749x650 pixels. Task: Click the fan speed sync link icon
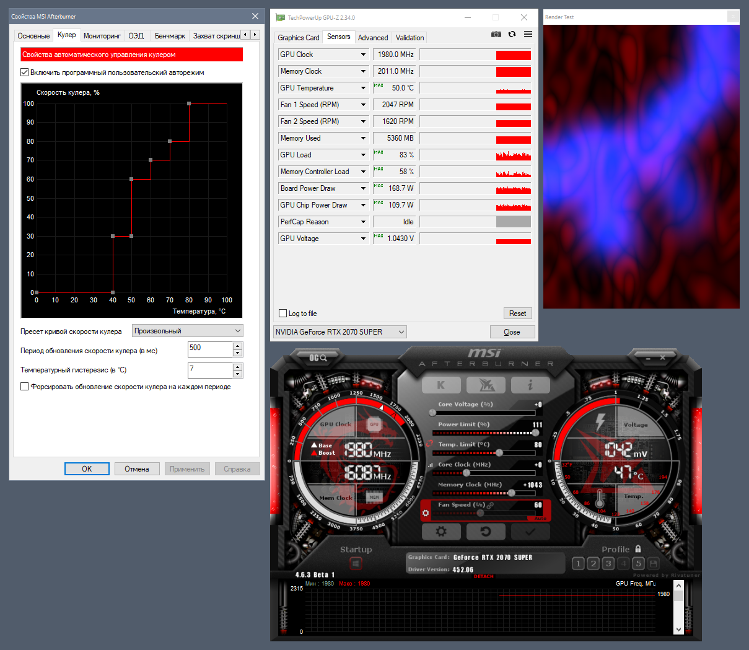pyautogui.click(x=491, y=505)
